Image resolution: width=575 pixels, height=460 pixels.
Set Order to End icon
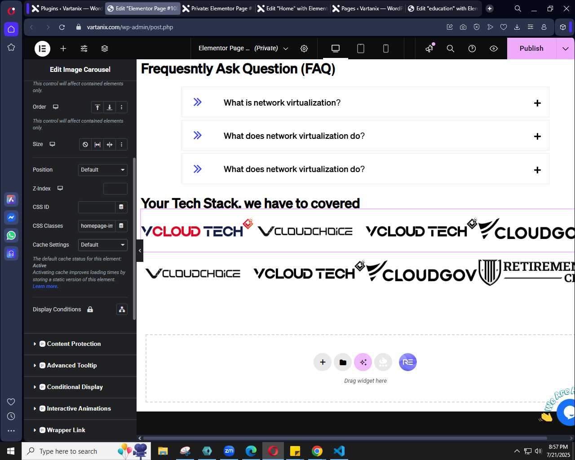110,107
